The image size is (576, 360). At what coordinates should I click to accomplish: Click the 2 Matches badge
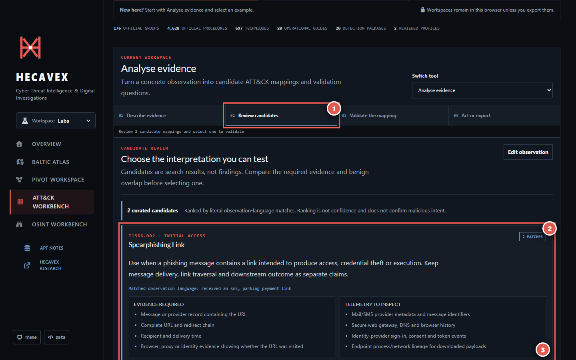coord(532,237)
